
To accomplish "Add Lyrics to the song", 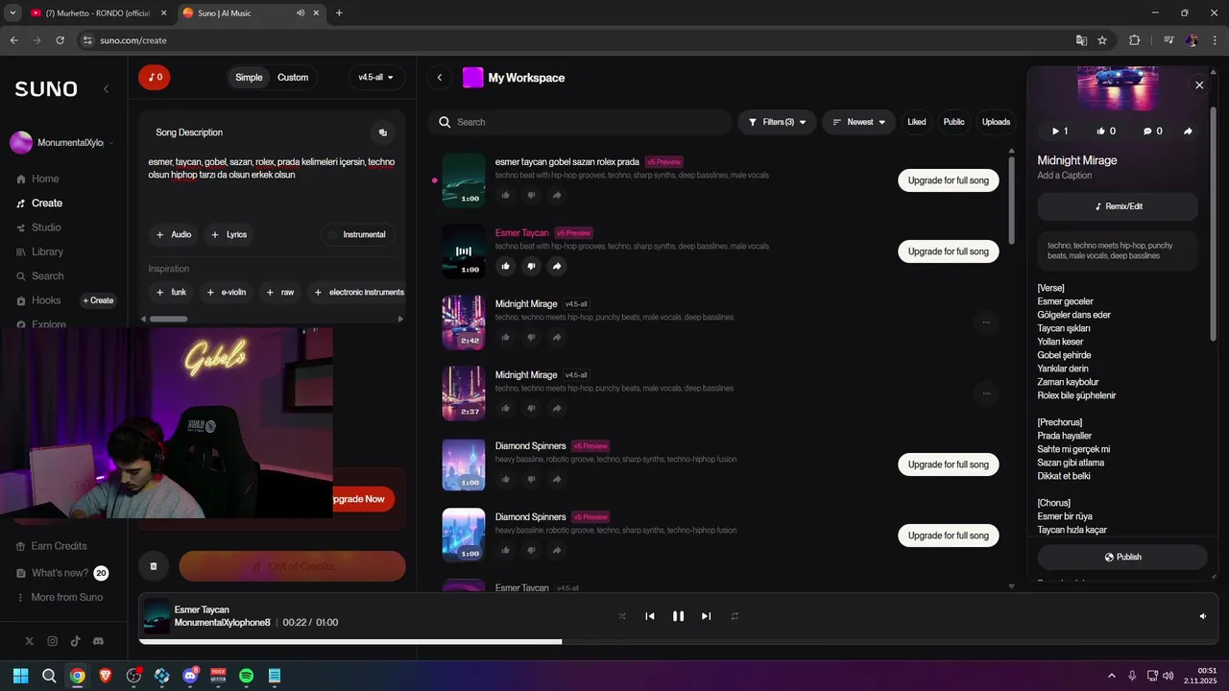I will point(229,234).
